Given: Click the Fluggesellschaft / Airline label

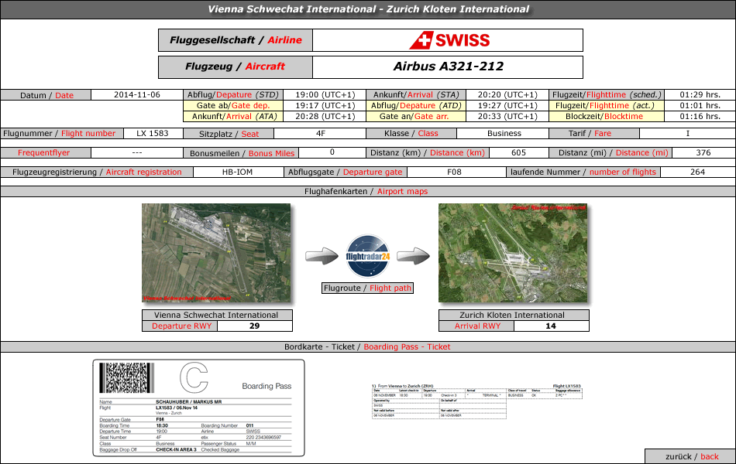Looking at the screenshot, I should [x=236, y=40].
